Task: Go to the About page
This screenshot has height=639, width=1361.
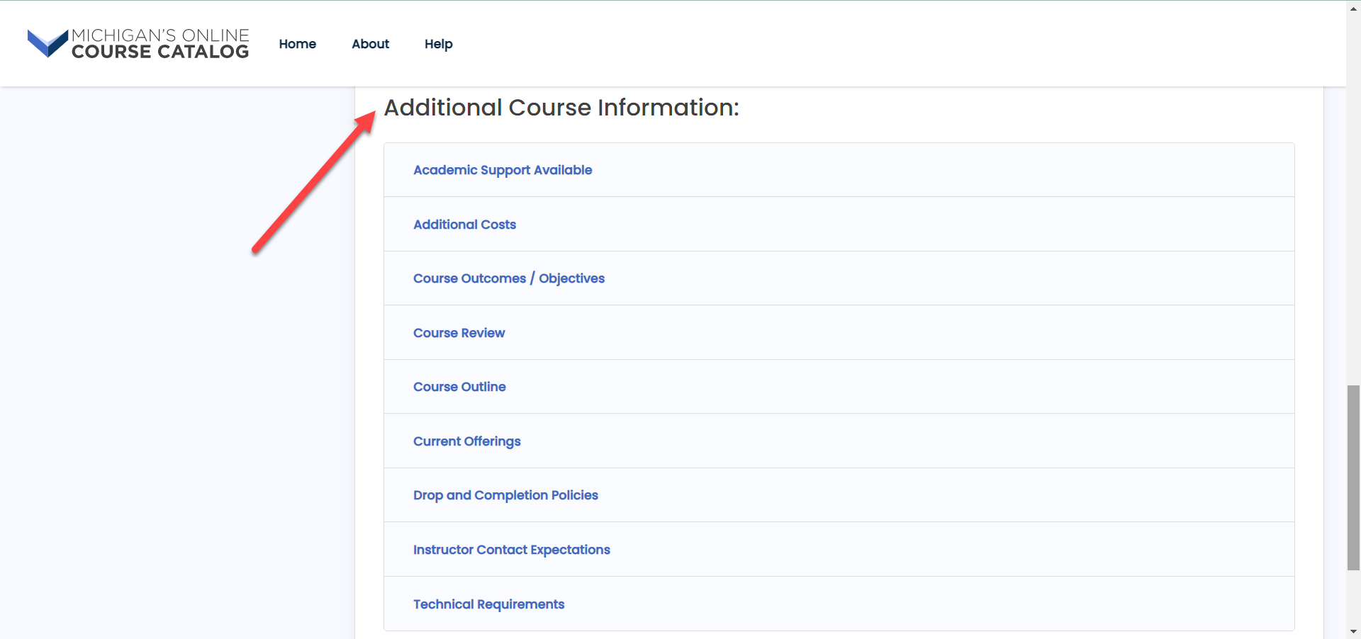Action: (x=371, y=44)
